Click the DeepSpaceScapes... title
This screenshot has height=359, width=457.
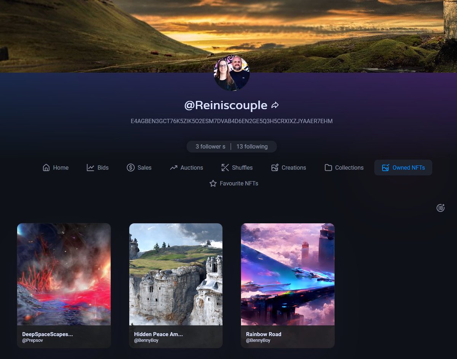click(48, 334)
